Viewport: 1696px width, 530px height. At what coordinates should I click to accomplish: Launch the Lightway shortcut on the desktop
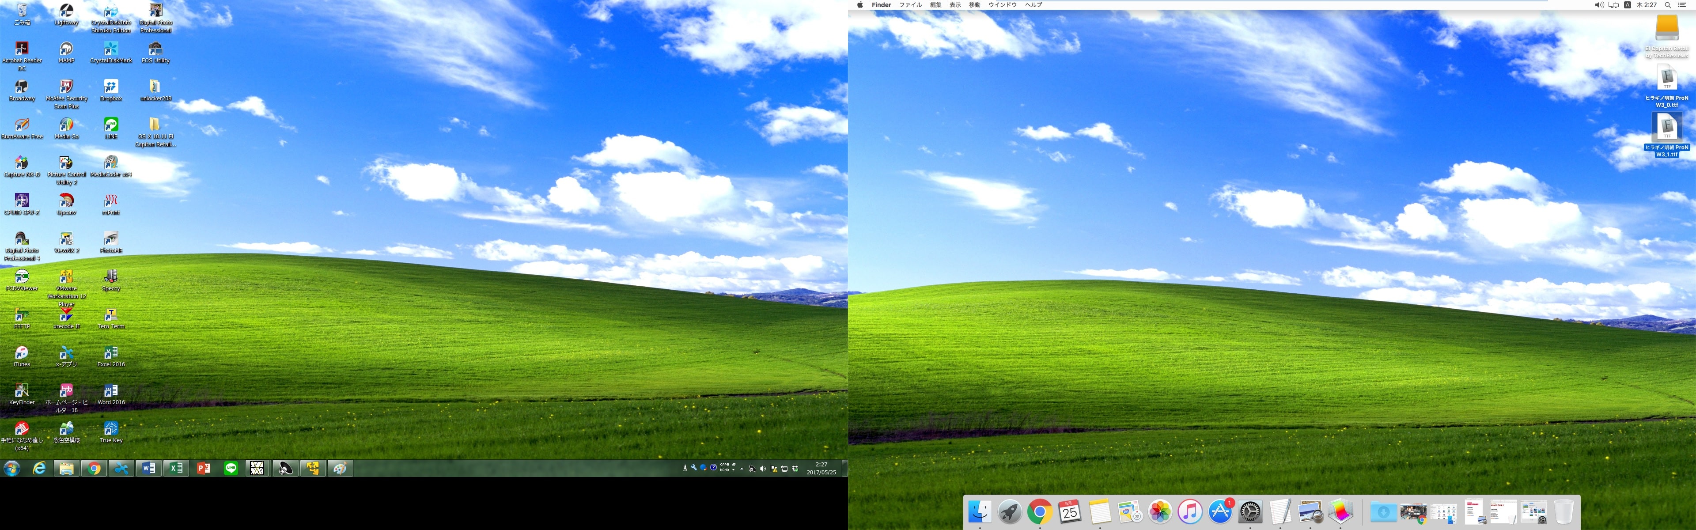pyautogui.click(x=67, y=15)
